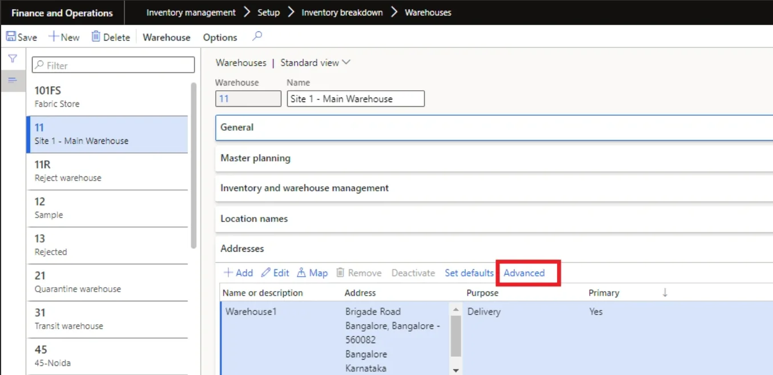Click the Name field Site 1 - Main Warehouse
773x375 pixels.
[356, 99]
